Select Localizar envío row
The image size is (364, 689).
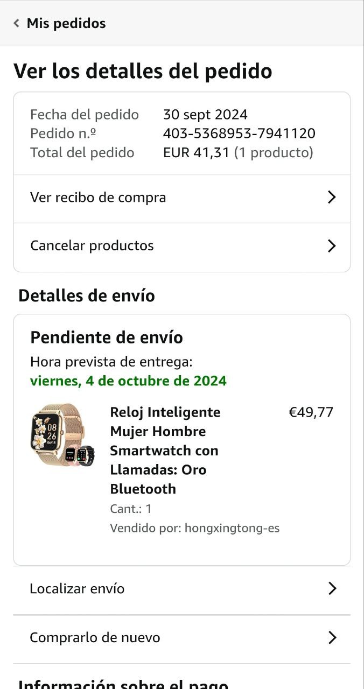[77, 589]
